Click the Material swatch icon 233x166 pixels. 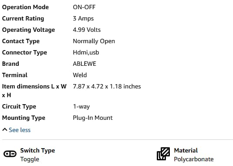click(163, 154)
